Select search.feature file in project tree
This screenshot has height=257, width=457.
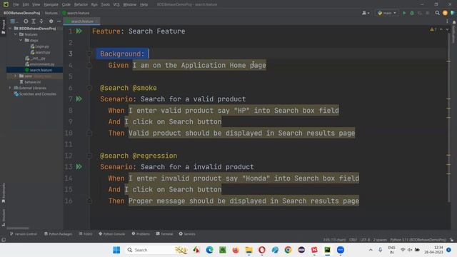(x=41, y=70)
